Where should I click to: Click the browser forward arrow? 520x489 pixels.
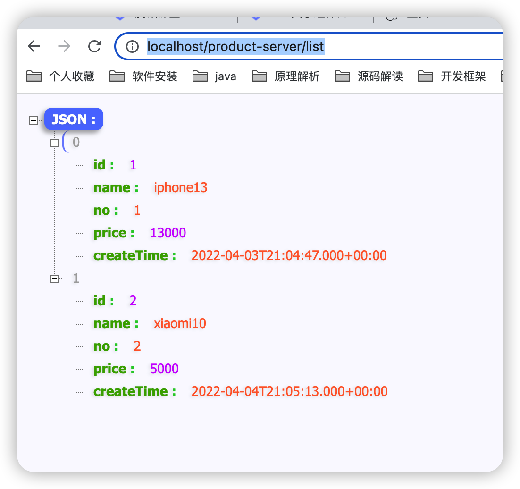[64, 46]
